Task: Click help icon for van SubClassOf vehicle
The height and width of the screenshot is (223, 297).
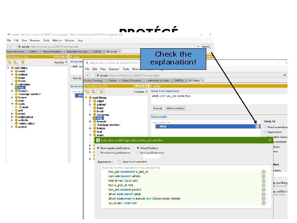Action: tap(264, 176)
